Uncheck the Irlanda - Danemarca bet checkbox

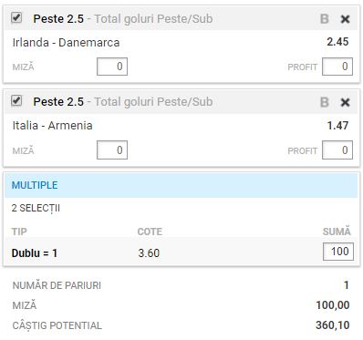16,17
